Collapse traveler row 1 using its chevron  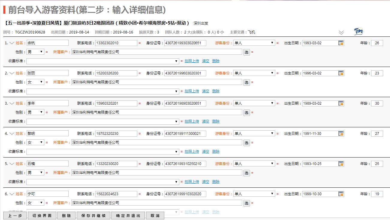pyautogui.click(x=12, y=43)
